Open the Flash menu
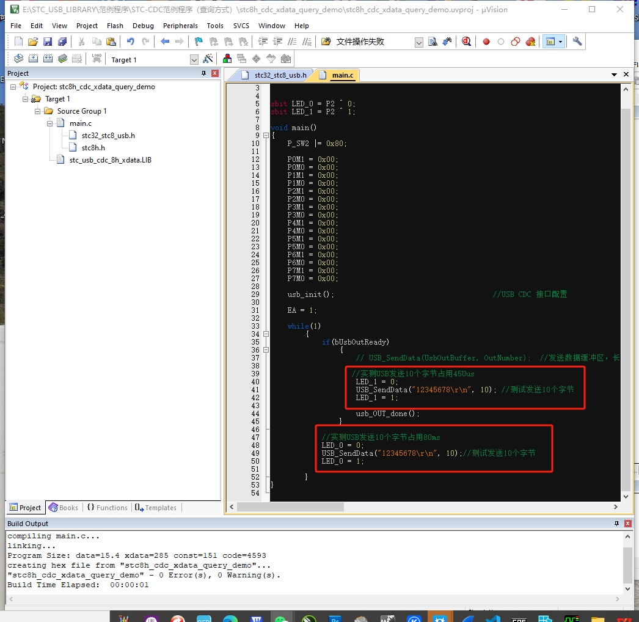Viewport: 639px width, 622px height. [115, 26]
